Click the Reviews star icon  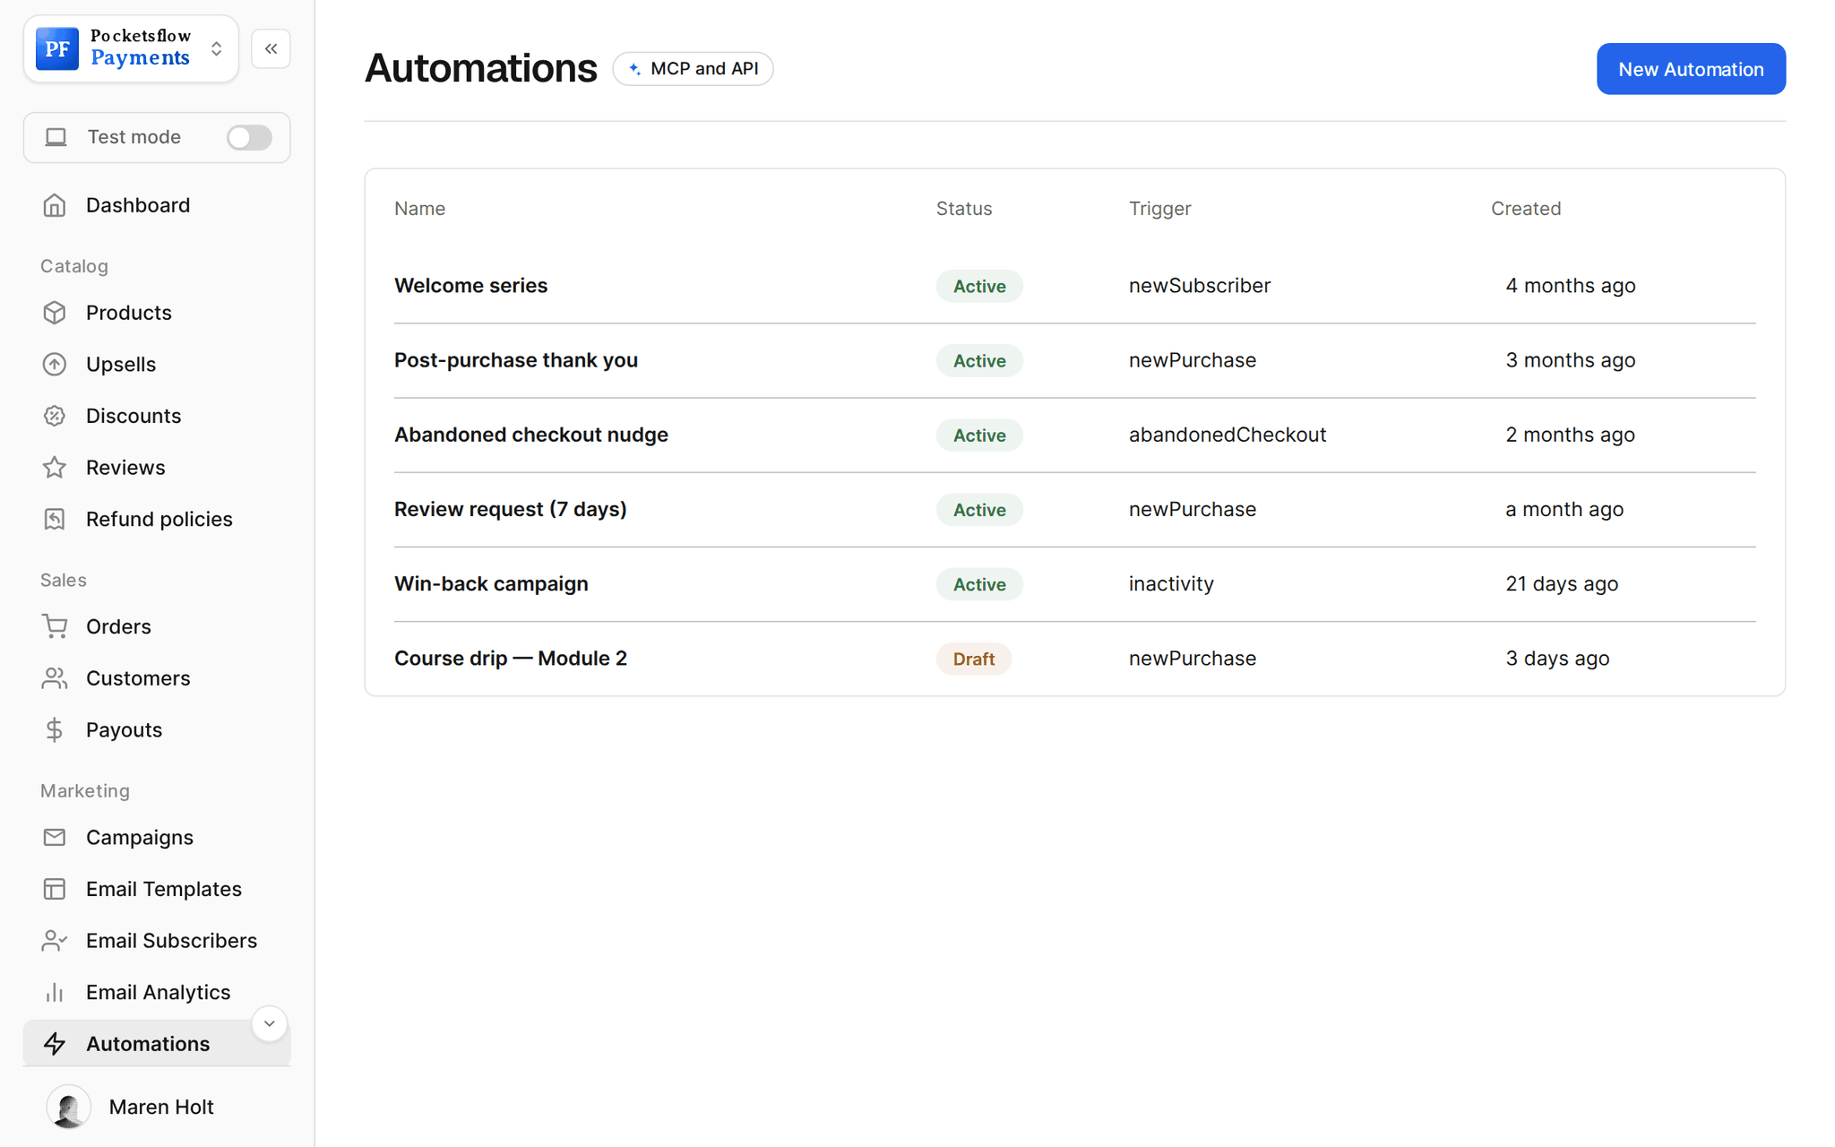pyautogui.click(x=55, y=468)
